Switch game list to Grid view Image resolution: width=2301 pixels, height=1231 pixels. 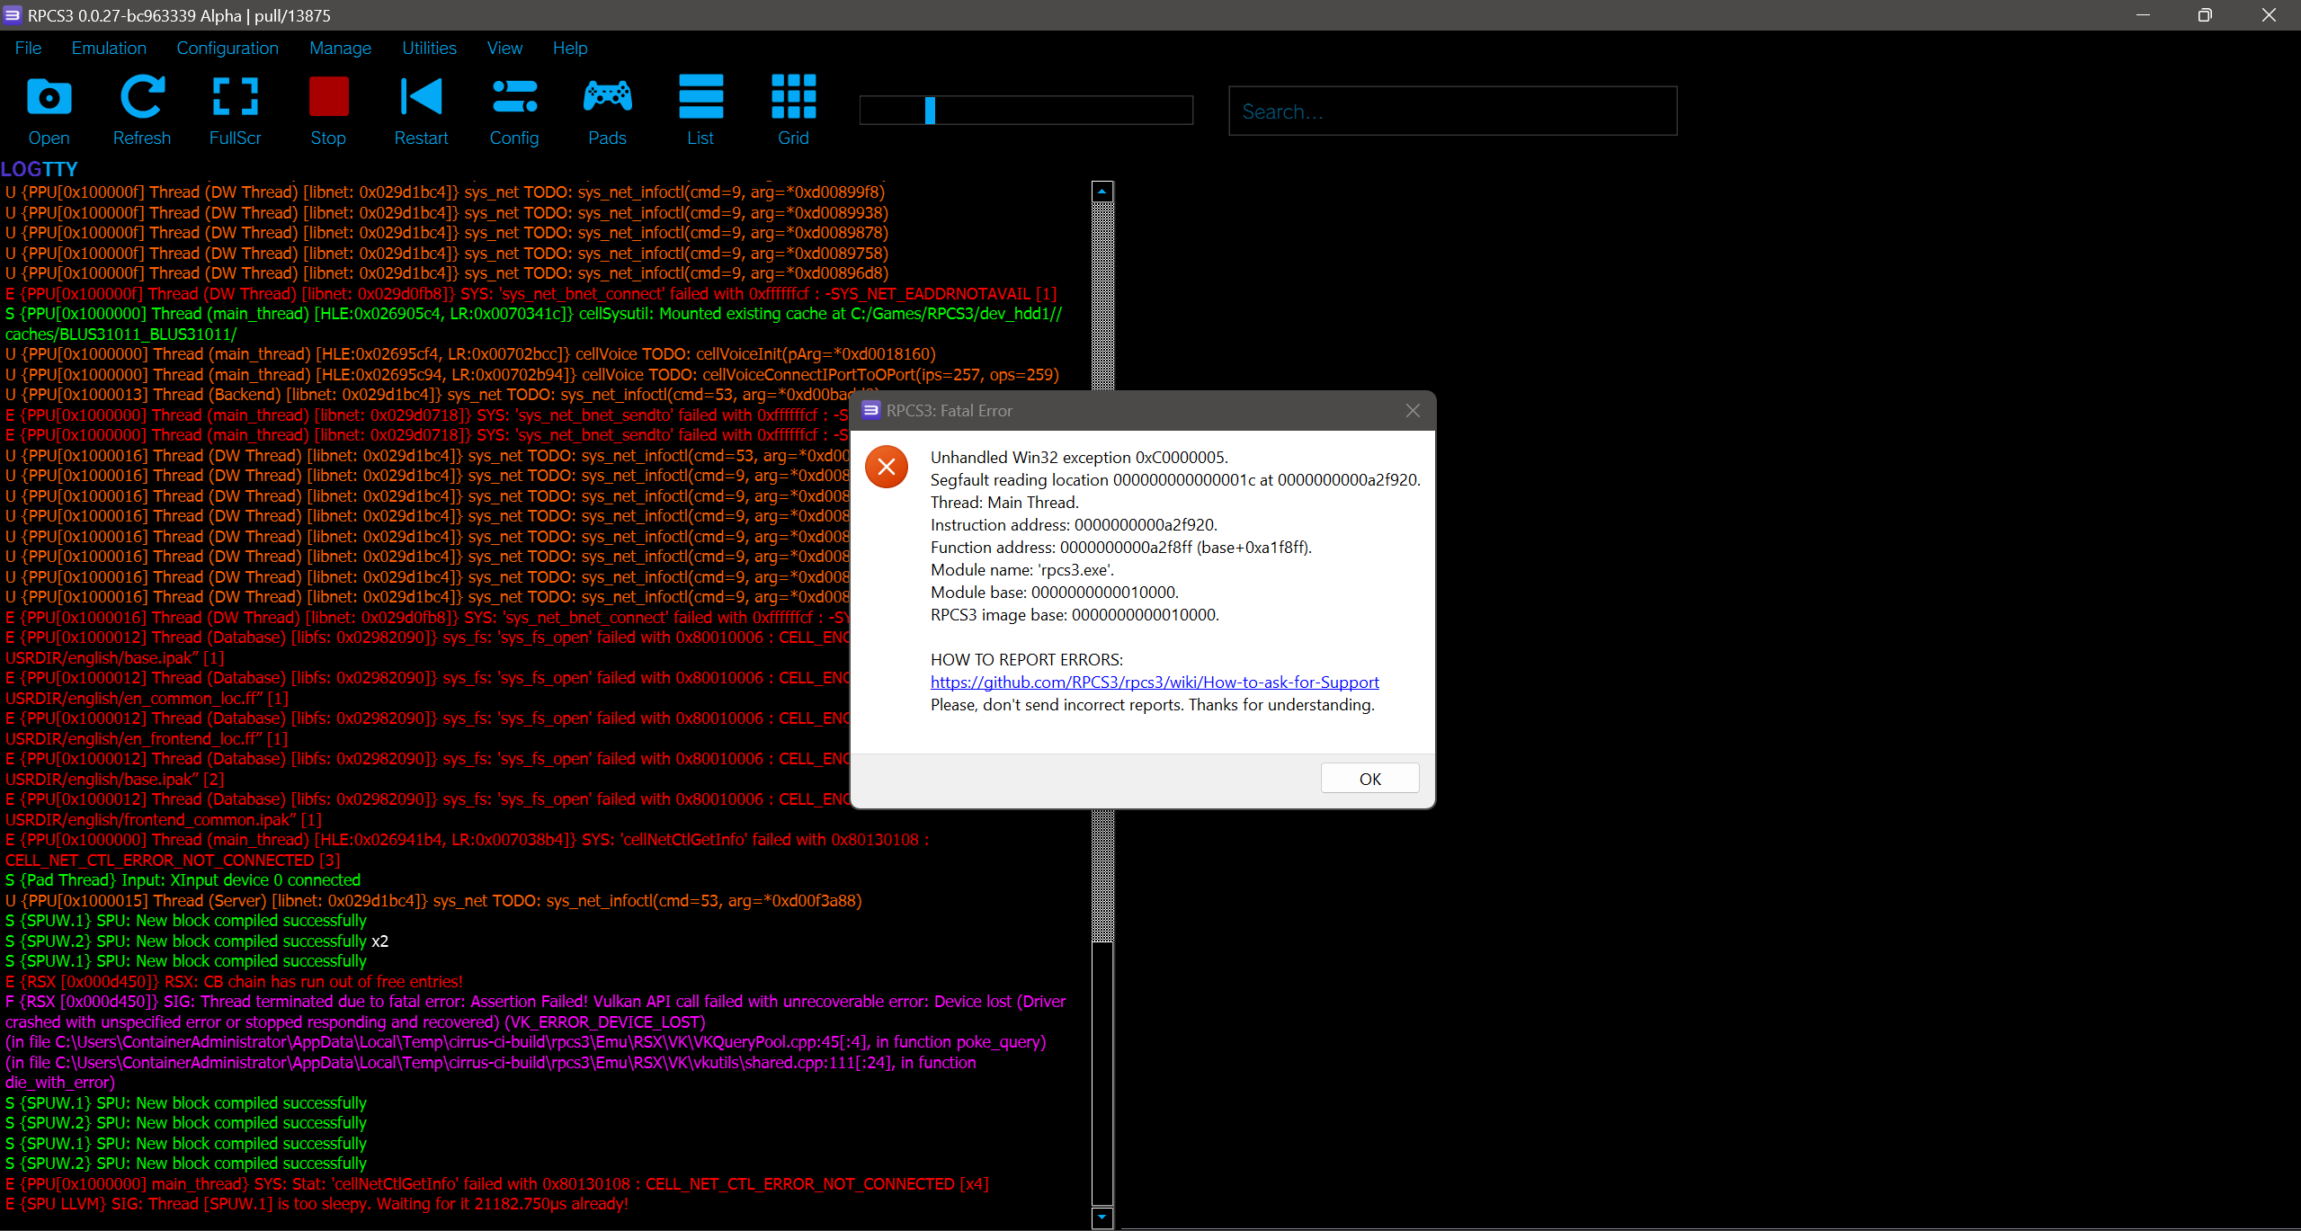click(792, 110)
